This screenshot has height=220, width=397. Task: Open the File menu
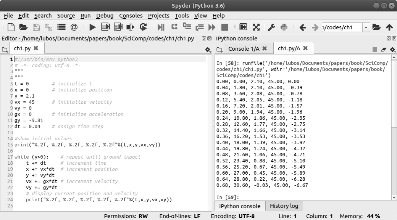point(8,16)
